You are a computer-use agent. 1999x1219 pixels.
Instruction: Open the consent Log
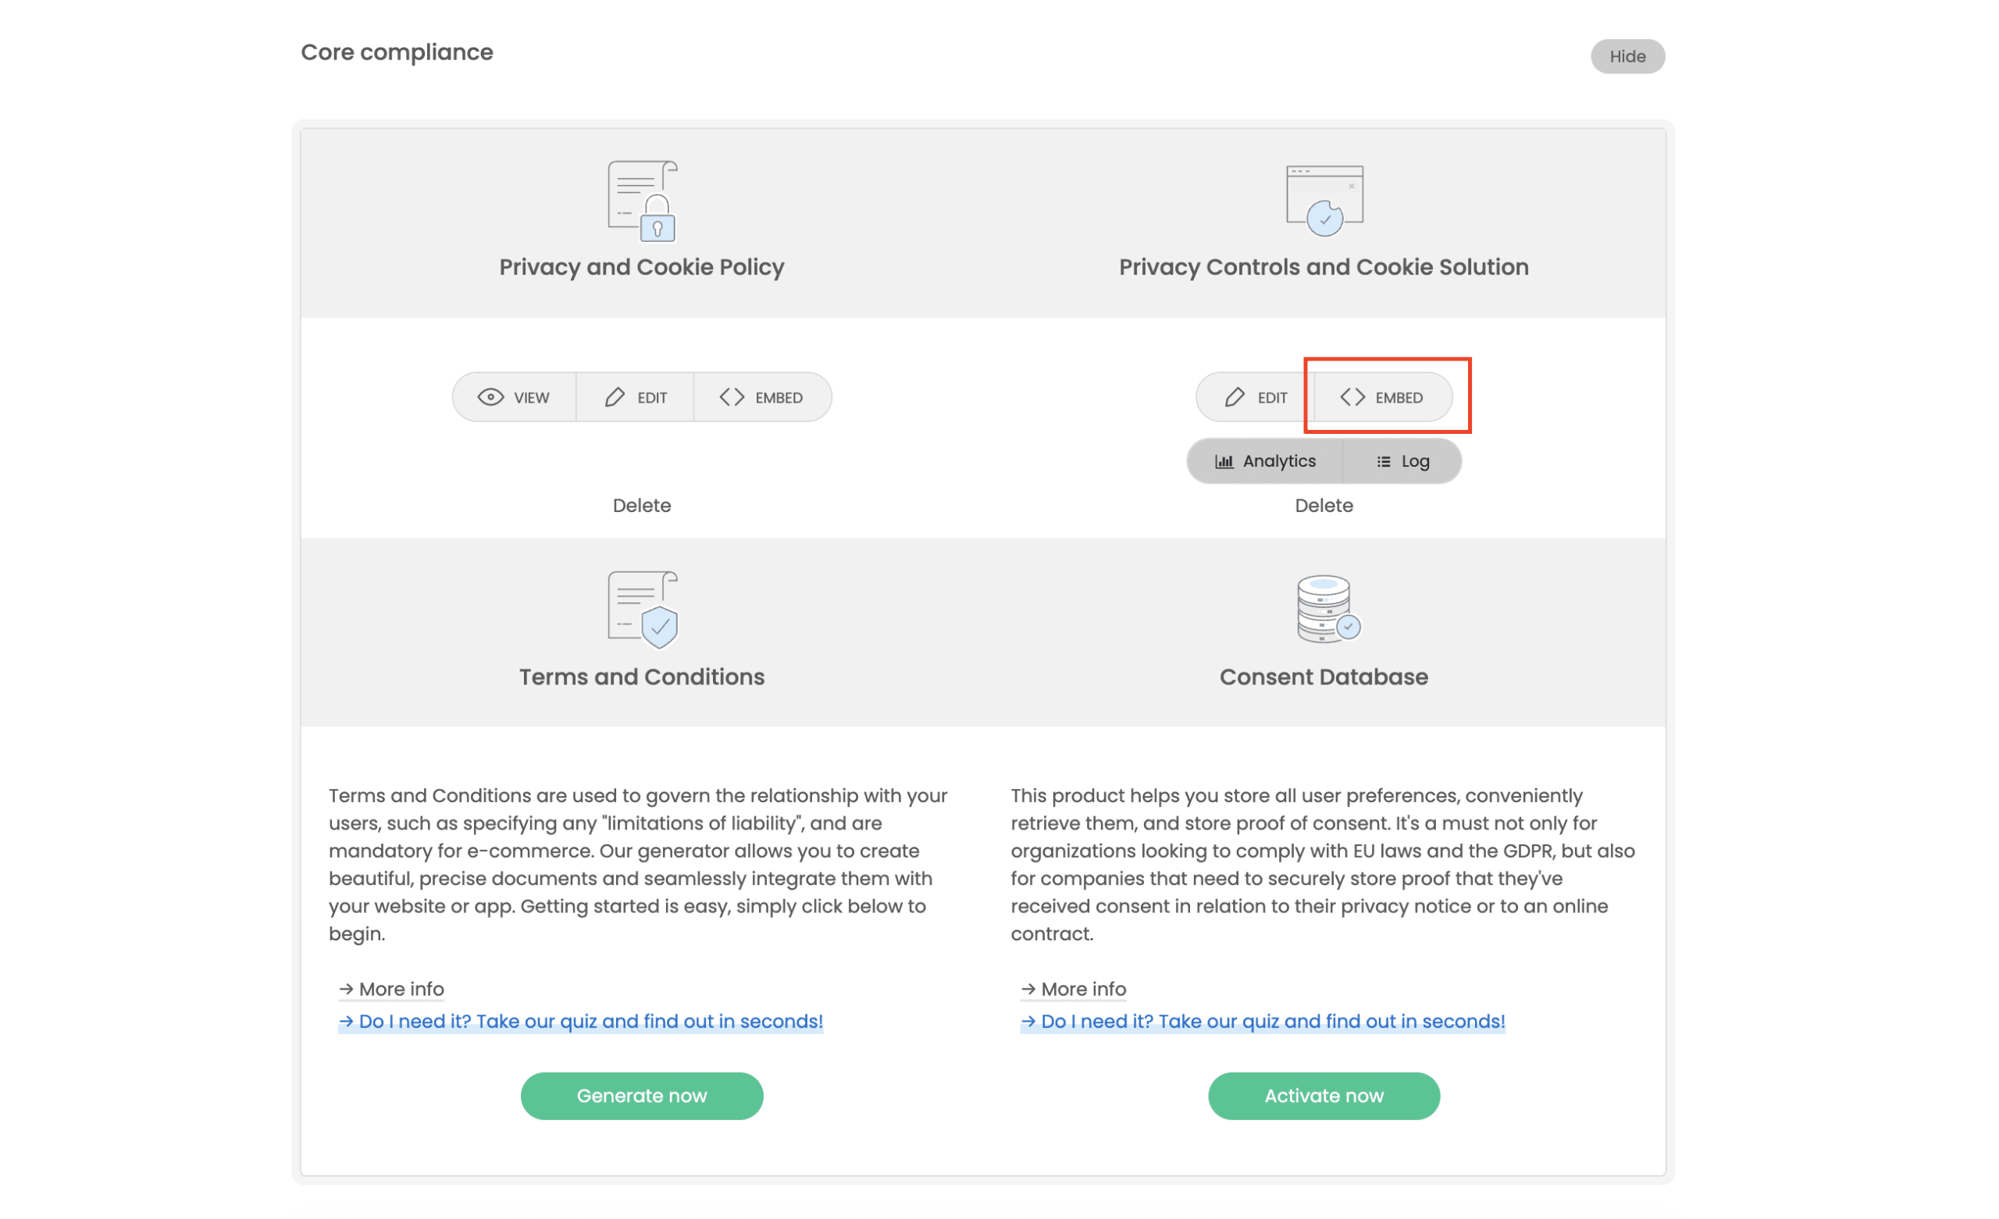tap(1402, 460)
